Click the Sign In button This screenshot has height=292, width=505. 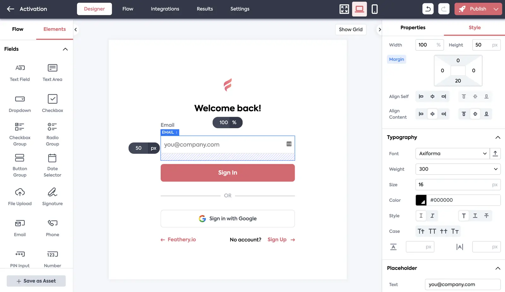[x=228, y=173]
